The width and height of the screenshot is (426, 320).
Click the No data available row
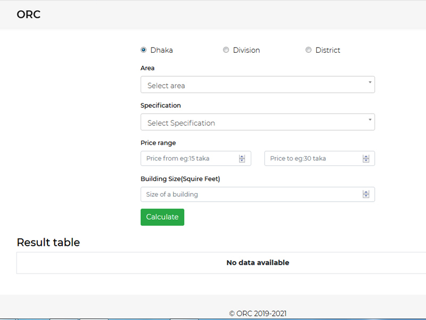coord(258,262)
